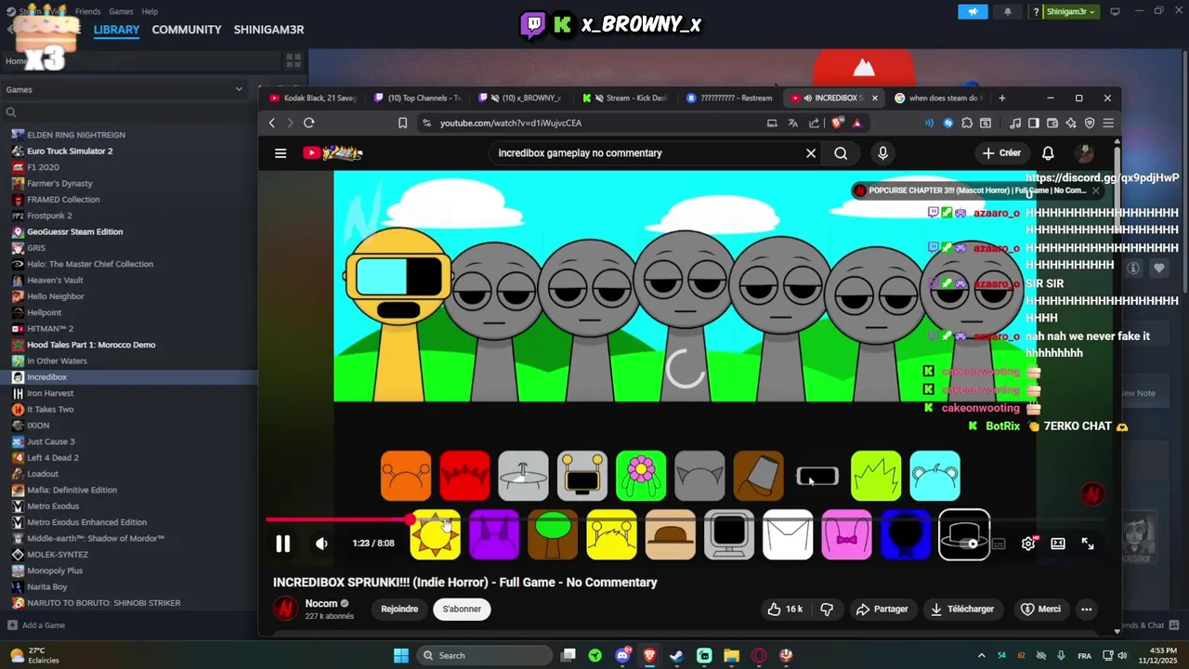The width and height of the screenshot is (1189, 669).
Task: Switch to the 'when does steam do' tab
Action: coord(938,98)
